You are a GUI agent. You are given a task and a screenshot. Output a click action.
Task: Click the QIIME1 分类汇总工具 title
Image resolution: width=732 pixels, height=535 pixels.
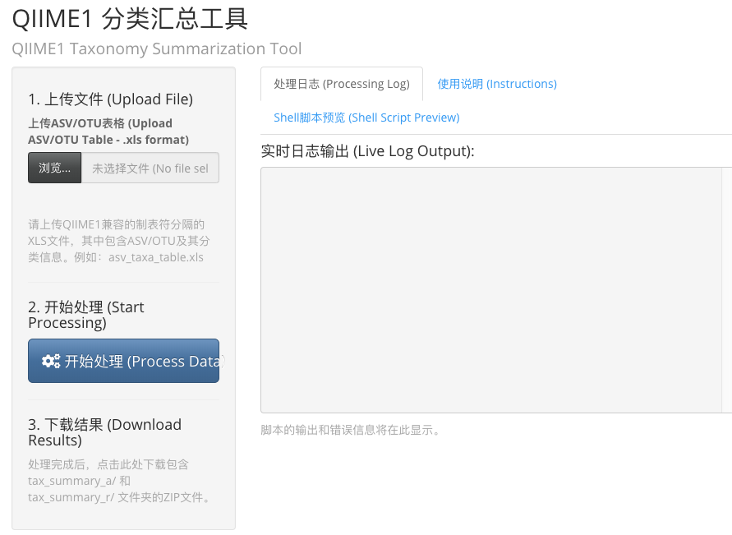point(130,19)
